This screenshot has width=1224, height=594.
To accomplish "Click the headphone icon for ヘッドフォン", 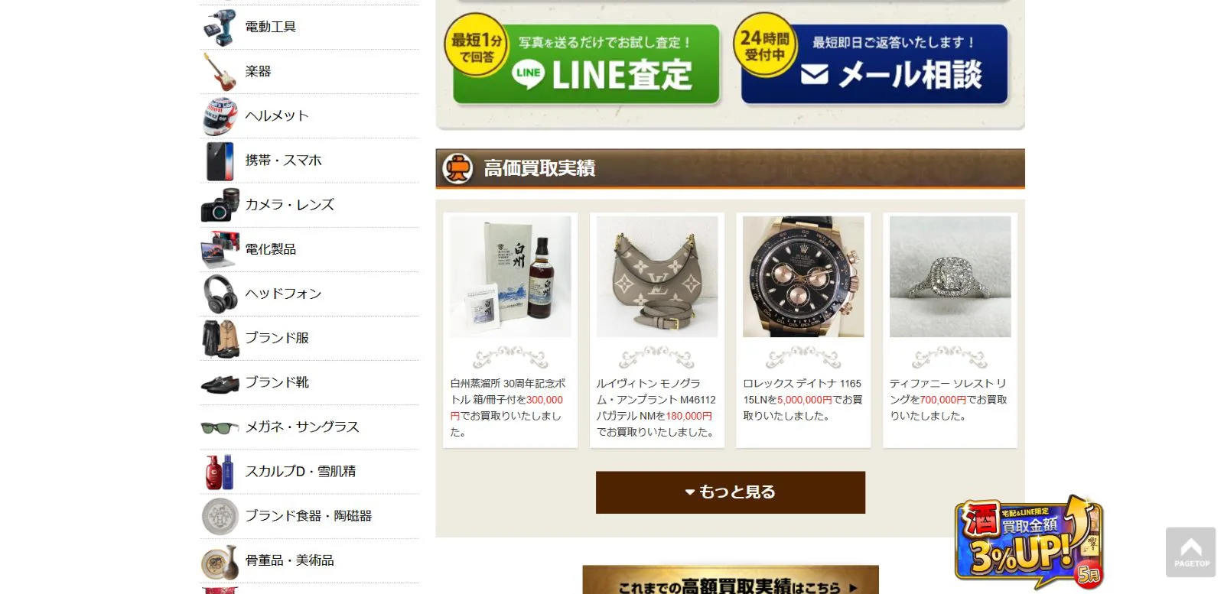I will (220, 294).
